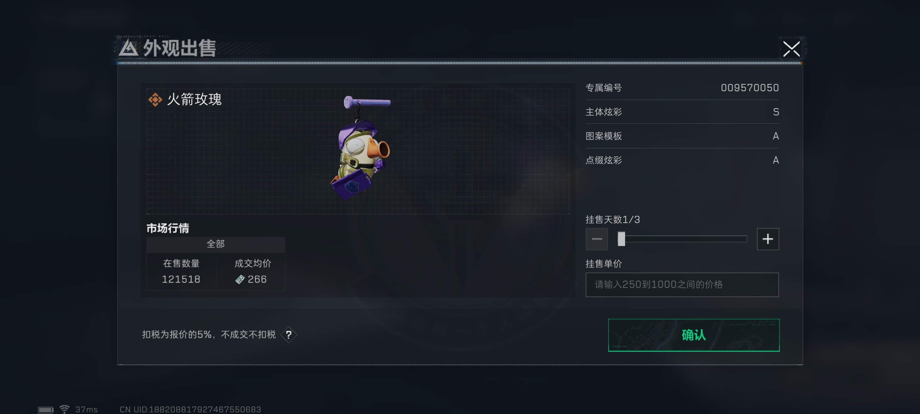The image size is (920, 414).
Task: Click the 专属编号 009570050 value
Action: click(x=750, y=88)
